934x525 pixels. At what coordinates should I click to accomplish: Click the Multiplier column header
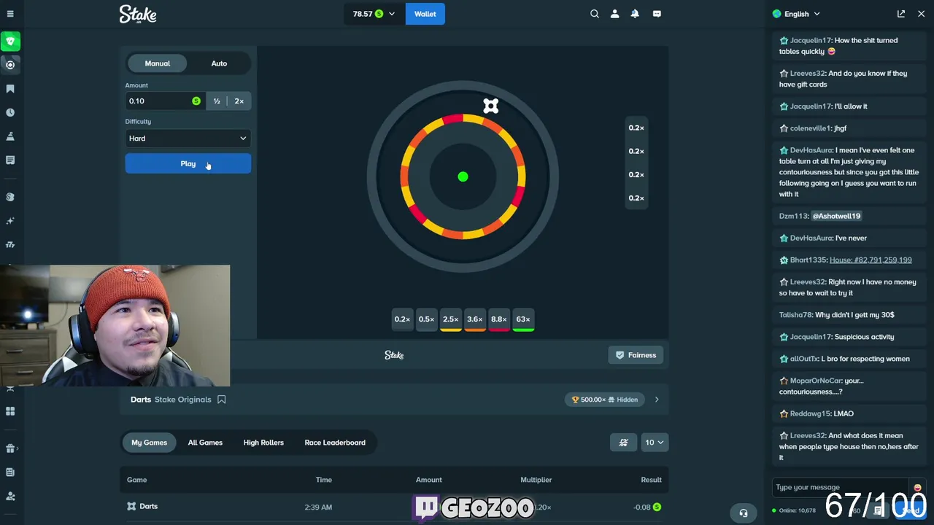(536, 480)
